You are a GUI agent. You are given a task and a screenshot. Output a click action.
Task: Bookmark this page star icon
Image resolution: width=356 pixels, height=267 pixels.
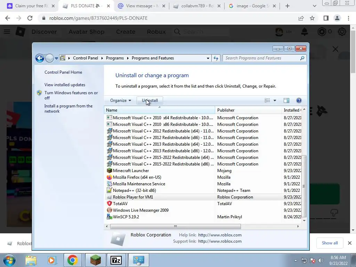[312, 18]
